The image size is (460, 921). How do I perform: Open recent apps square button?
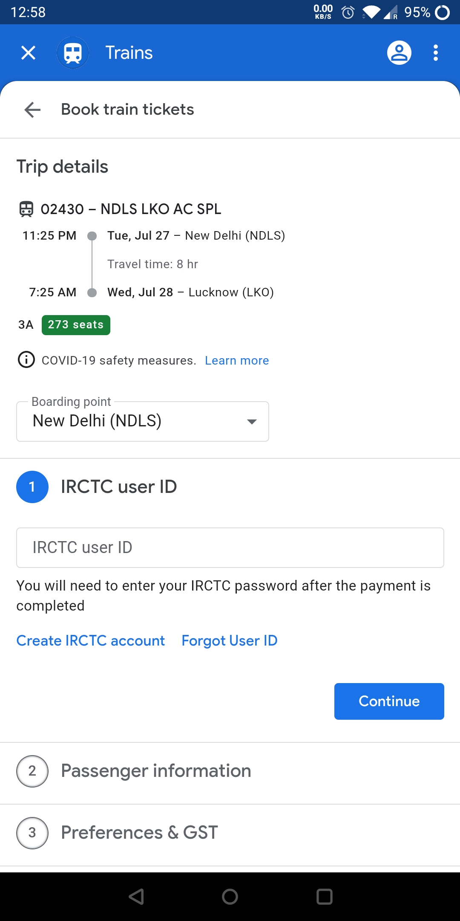pyautogui.click(x=324, y=897)
